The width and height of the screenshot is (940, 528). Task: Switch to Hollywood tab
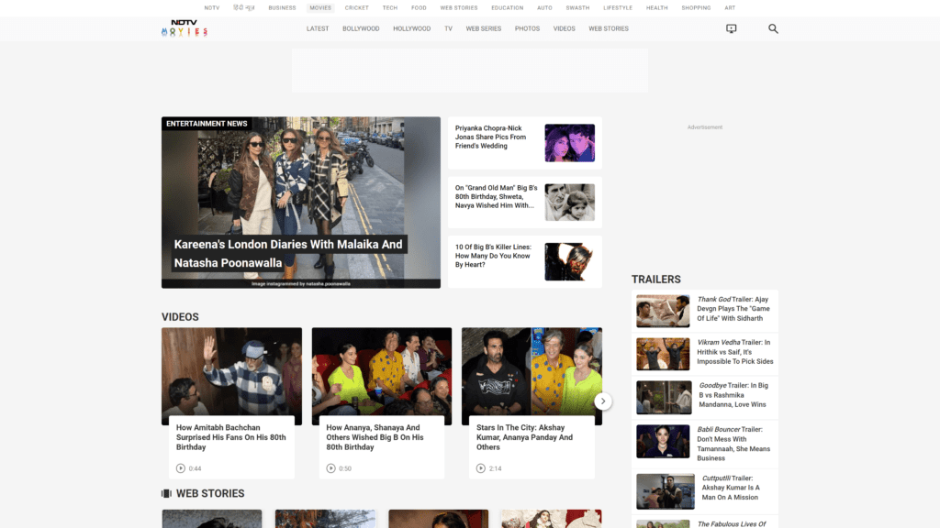click(x=412, y=28)
